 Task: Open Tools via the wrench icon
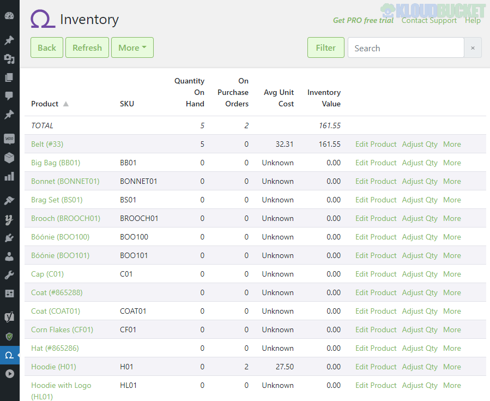[x=9, y=274]
